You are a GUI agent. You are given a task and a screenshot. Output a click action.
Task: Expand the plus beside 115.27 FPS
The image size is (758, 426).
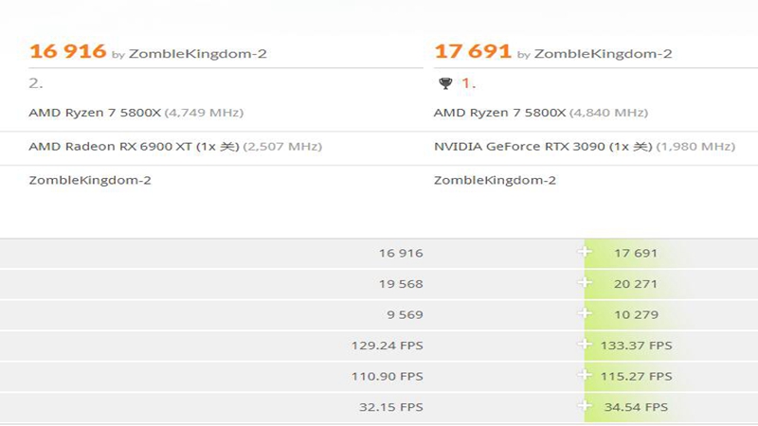coord(585,376)
